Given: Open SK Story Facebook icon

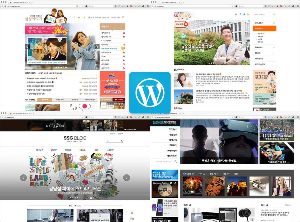Looking at the screenshot, I should coord(240,14).
